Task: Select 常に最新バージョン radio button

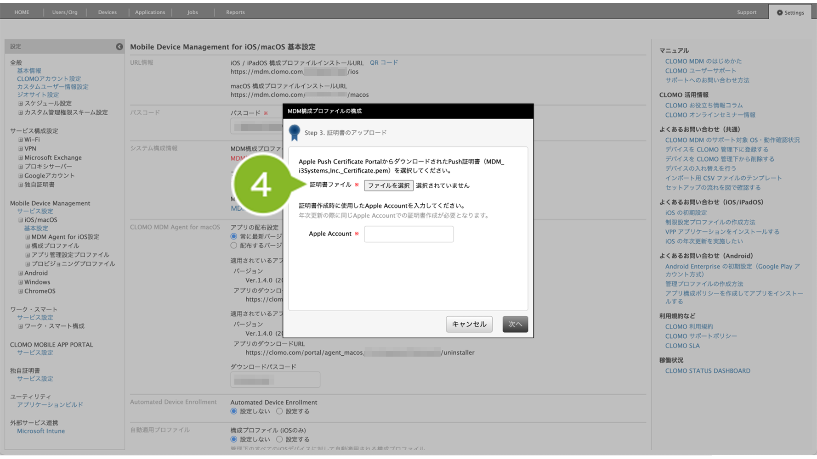Action: [x=234, y=236]
